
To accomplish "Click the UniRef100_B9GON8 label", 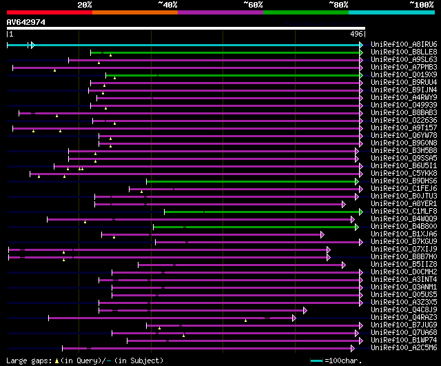I will pyautogui.click(x=404, y=143).
